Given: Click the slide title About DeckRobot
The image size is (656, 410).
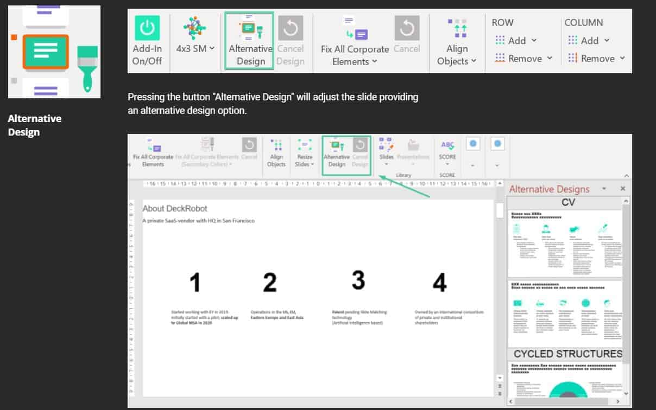Looking at the screenshot, I should coord(175,208).
